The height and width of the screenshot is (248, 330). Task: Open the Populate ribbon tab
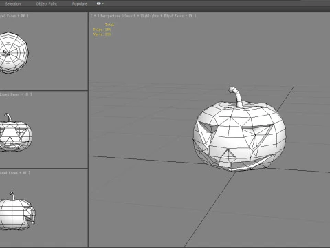pyautogui.click(x=80, y=3)
